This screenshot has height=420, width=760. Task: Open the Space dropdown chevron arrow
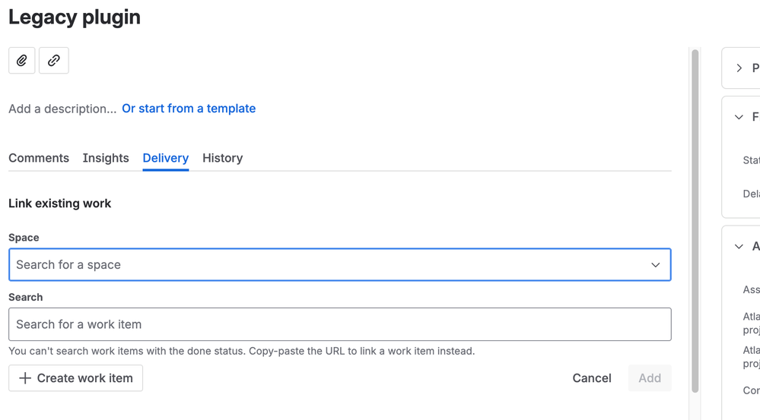655,265
